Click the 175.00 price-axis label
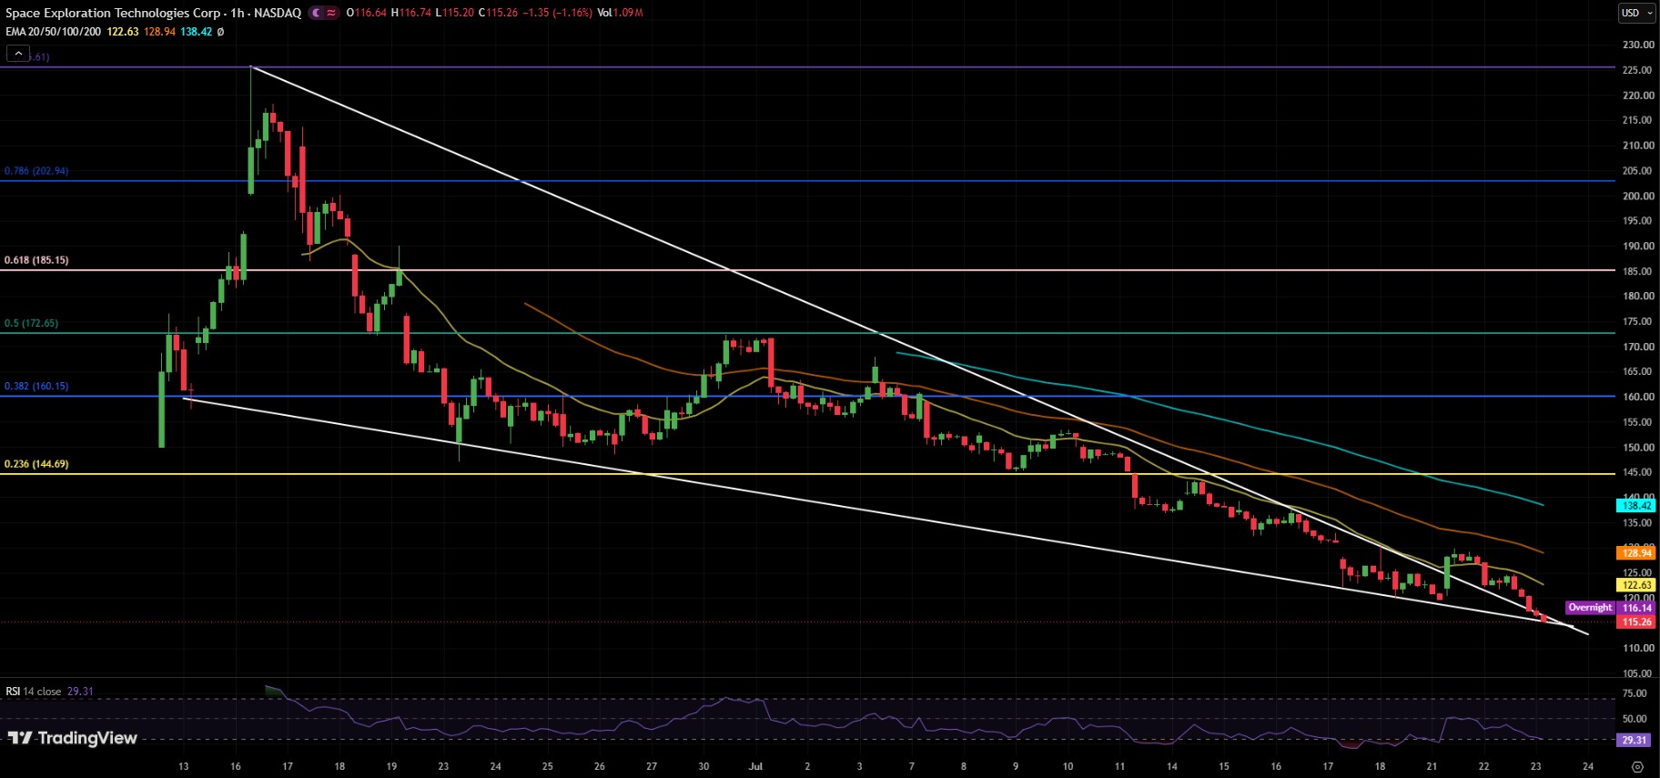The image size is (1660, 778). (1638, 321)
